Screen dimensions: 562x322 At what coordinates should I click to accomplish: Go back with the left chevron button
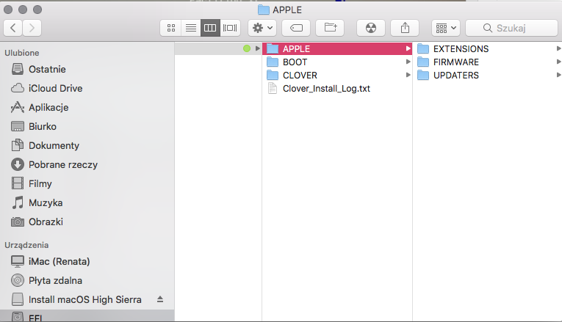click(13, 28)
